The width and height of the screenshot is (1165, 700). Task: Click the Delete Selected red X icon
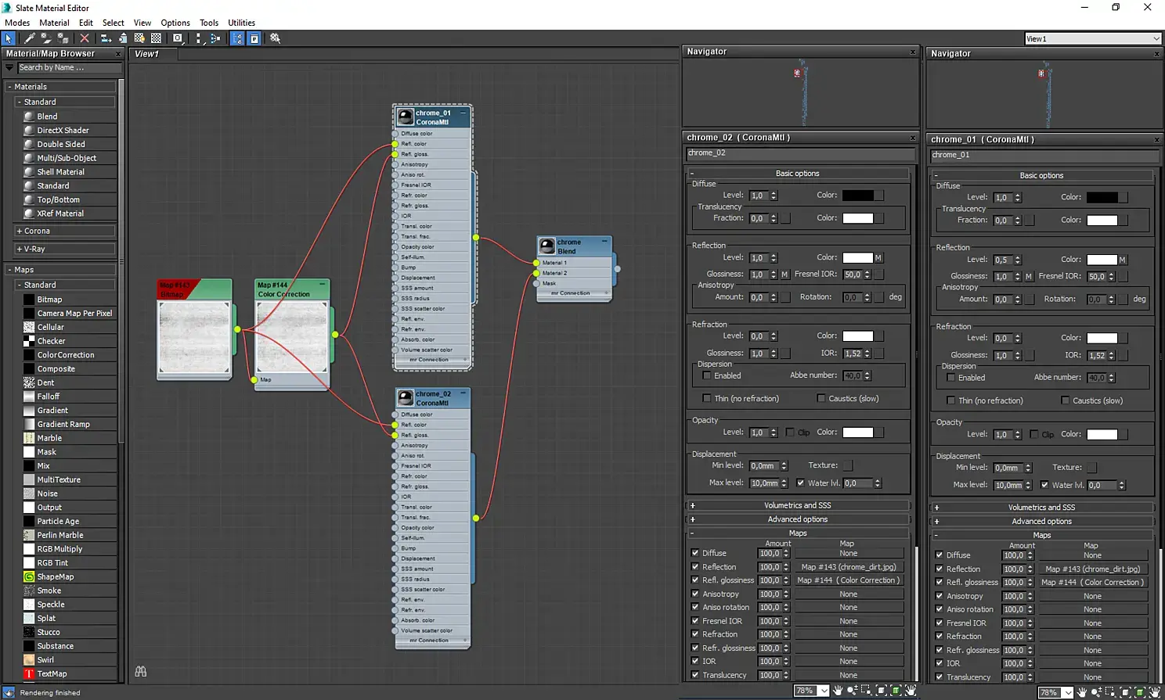[85, 38]
